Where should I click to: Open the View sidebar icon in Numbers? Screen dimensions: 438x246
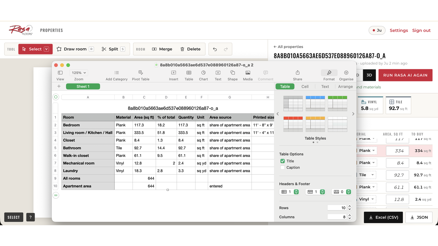pyautogui.click(x=60, y=73)
